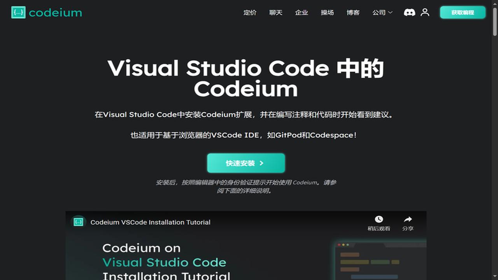Go to the 定价 pricing page
Image resolution: width=498 pixels, height=280 pixels.
(250, 12)
